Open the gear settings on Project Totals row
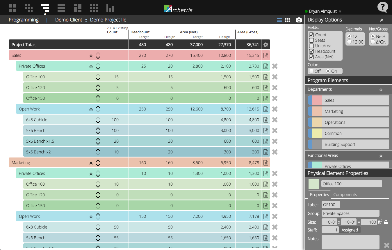Viewport: 392px width, 250px height. click(266, 44)
